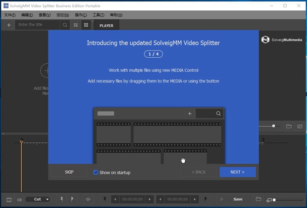Step second timecode backward with left arrow

pos(160,199)
